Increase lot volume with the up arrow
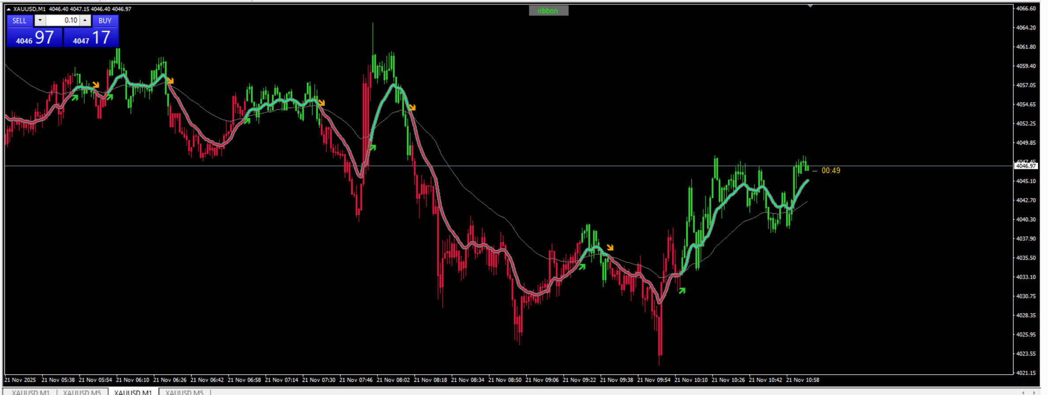1048x395 pixels. point(85,20)
